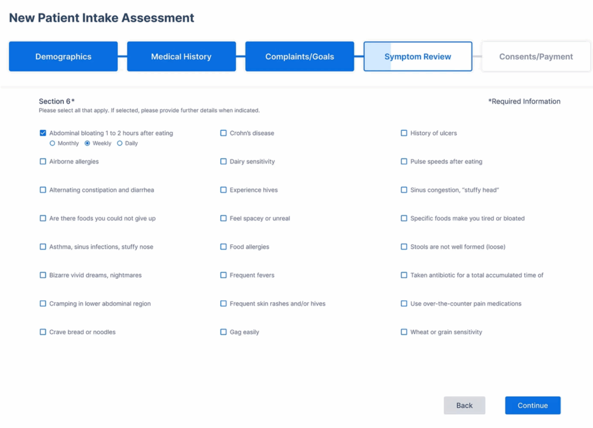The height and width of the screenshot is (428, 593).
Task: Tick the Crohn's disease checkbox
Action: (224, 133)
